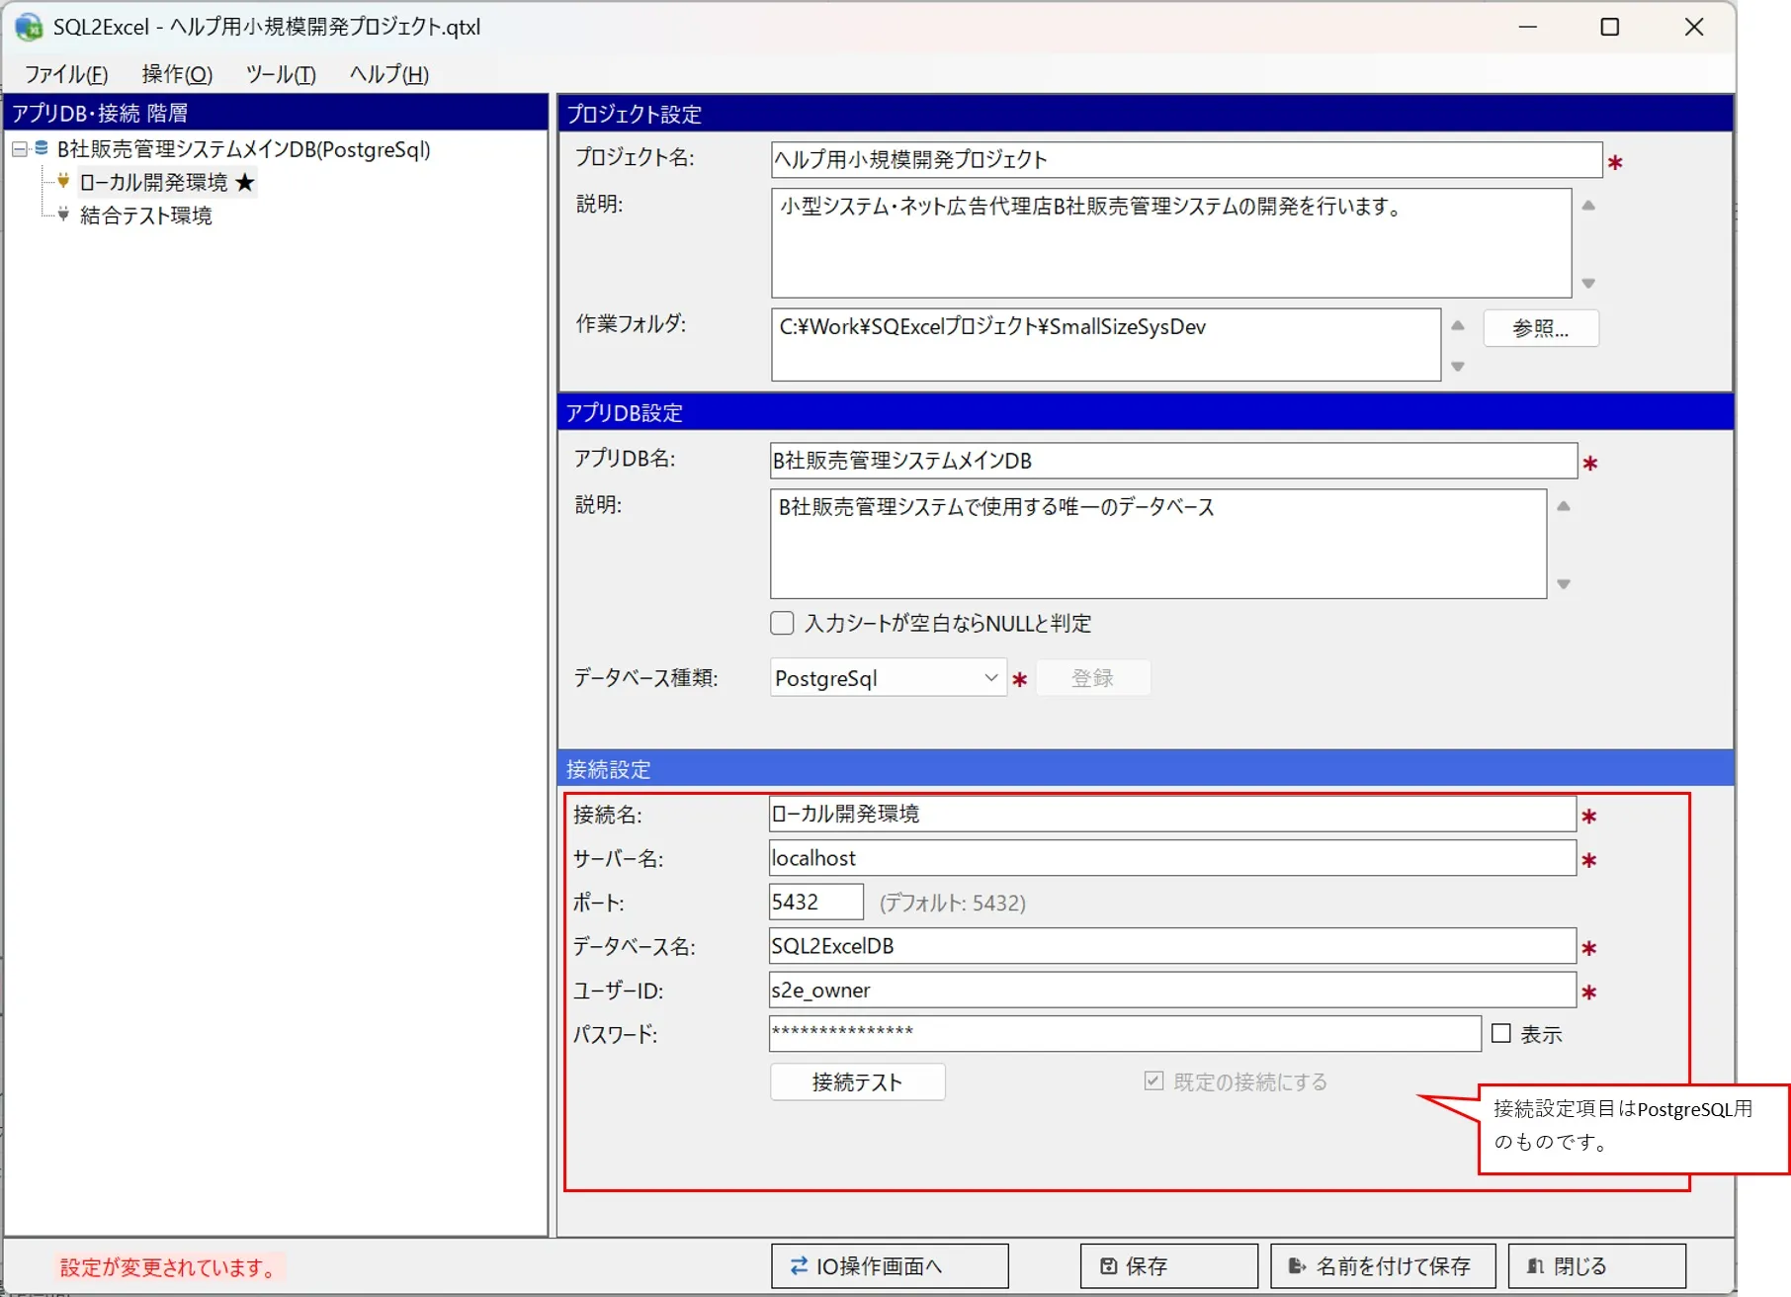Maximize the SQL2Excel window

pos(1609,27)
